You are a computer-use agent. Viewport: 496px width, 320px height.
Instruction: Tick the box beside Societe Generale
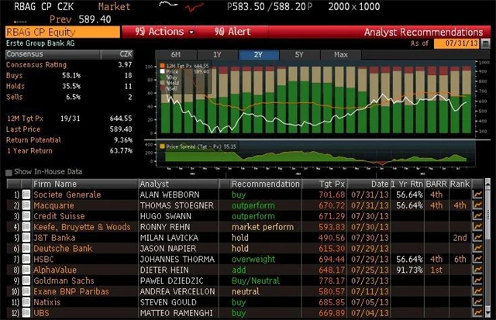(x=26, y=195)
